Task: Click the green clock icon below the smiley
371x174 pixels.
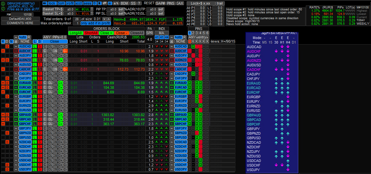Action: pos(3,8)
